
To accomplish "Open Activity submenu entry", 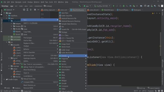I will click(73, 56).
